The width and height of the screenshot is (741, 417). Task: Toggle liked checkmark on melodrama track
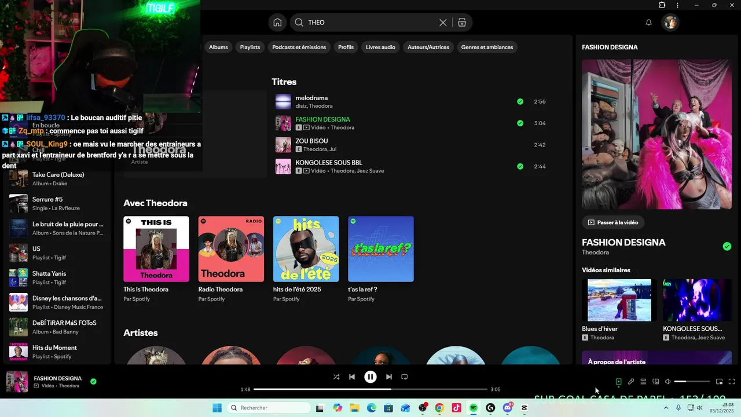tap(520, 101)
